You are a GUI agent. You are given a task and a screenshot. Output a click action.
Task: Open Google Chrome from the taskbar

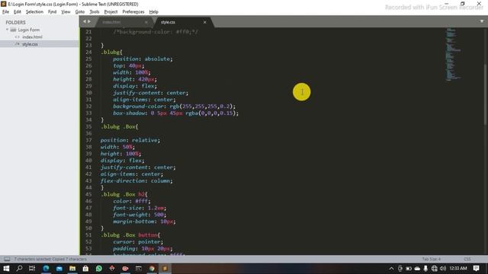[x=152, y=269]
